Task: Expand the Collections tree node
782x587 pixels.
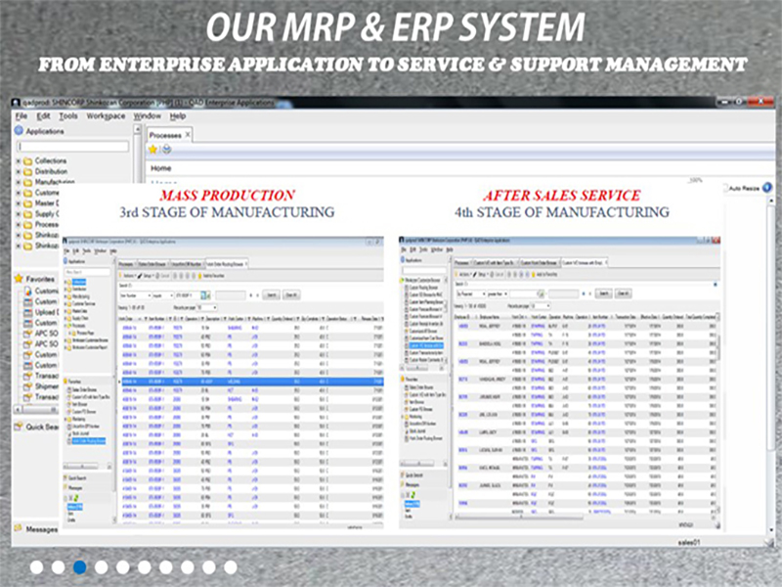Action: (x=18, y=160)
